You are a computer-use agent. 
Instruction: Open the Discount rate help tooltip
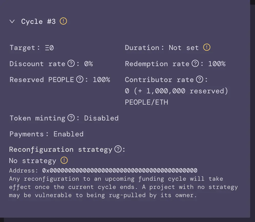point(71,63)
